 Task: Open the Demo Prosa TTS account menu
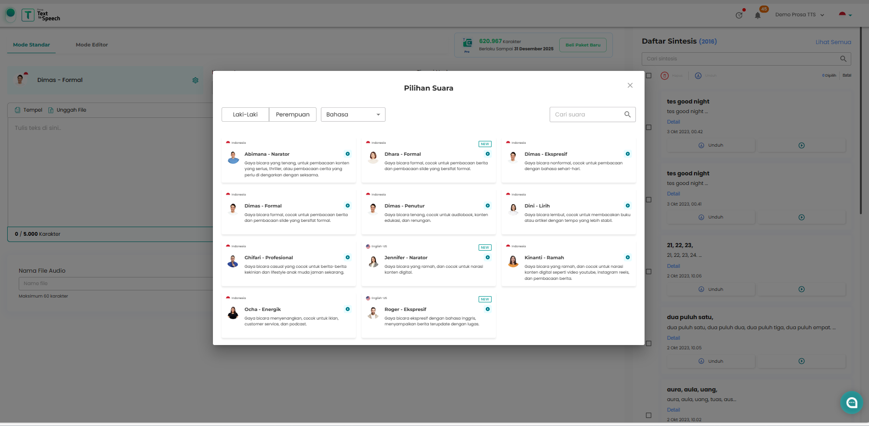tap(799, 15)
